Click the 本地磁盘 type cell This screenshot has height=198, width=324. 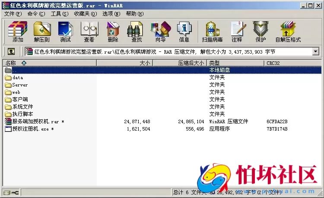(219, 70)
